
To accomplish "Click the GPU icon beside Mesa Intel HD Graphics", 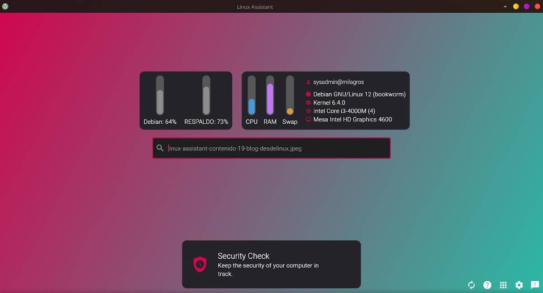I will 308,119.
